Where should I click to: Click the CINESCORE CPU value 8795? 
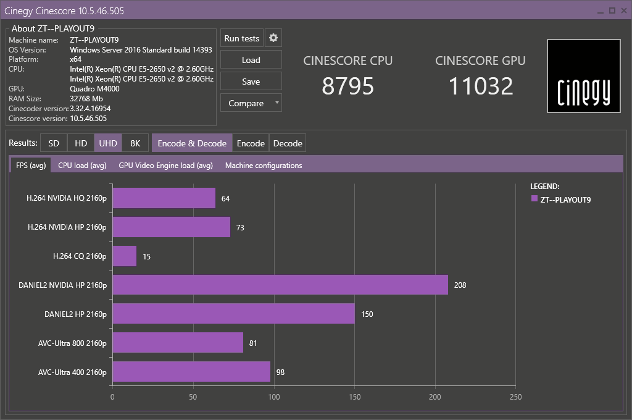click(x=348, y=86)
